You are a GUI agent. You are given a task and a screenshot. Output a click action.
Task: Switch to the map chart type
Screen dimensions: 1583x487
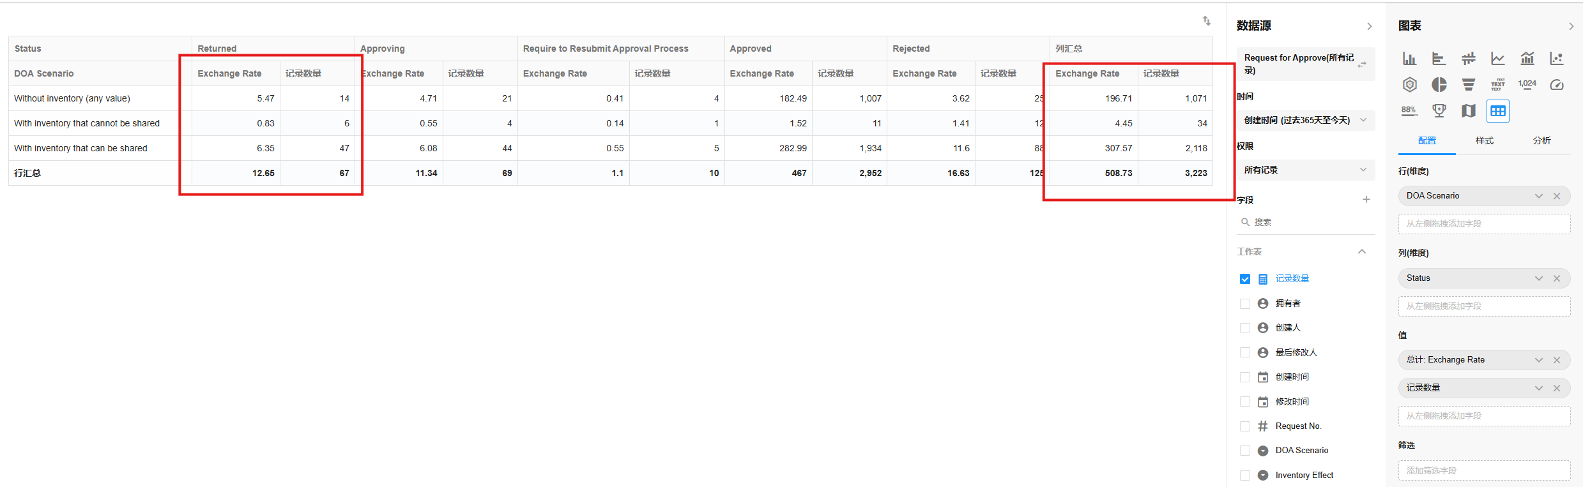coord(1468,110)
